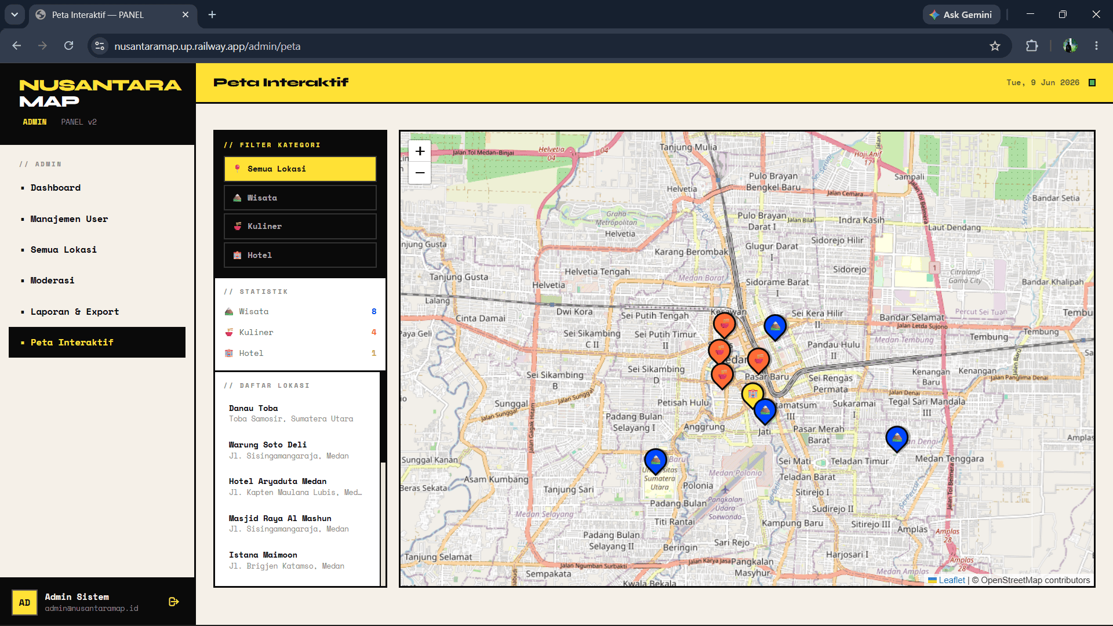Select Warung Soto Deli in location list
Image resolution: width=1113 pixels, height=626 pixels.
tap(297, 450)
